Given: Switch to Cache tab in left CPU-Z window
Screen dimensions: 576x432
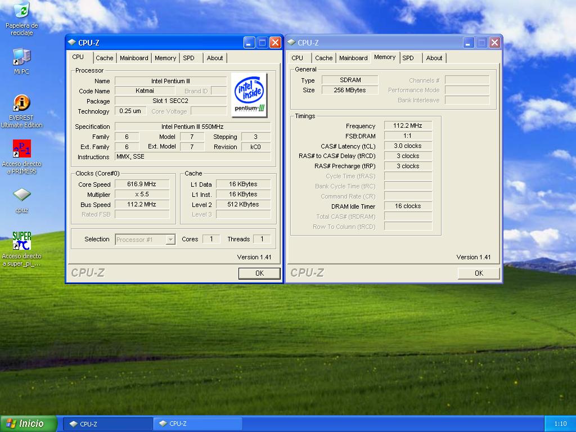Looking at the screenshot, I should click(x=104, y=58).
